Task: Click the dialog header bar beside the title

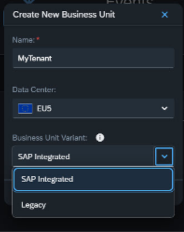Action: (x=138, y=15)
